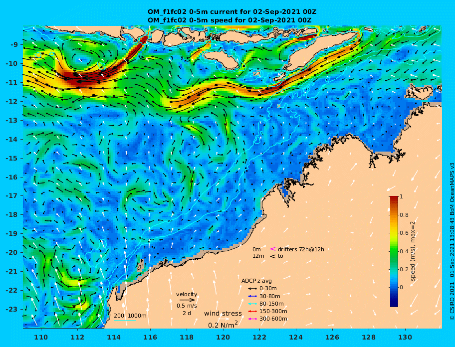455x347 pixels.
Task: Click the '300-600m' depth label
Action: tap(273, 319)
